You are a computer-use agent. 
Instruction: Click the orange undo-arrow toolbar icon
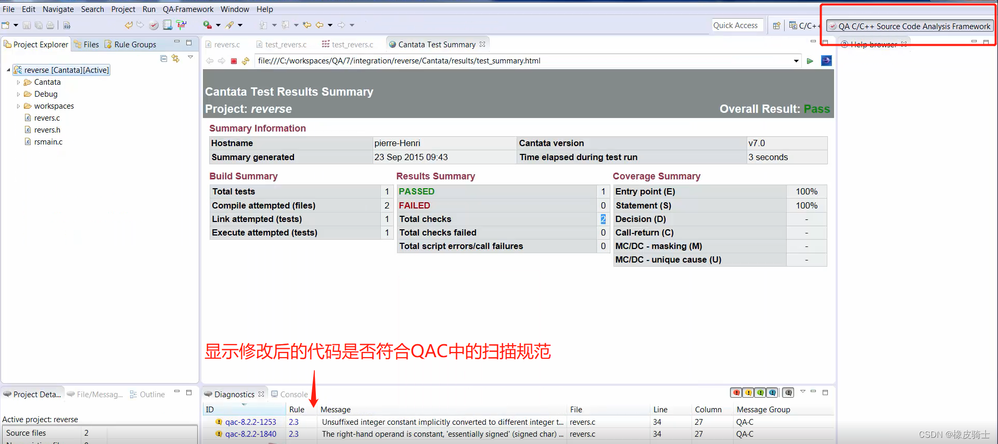[129, 25]
